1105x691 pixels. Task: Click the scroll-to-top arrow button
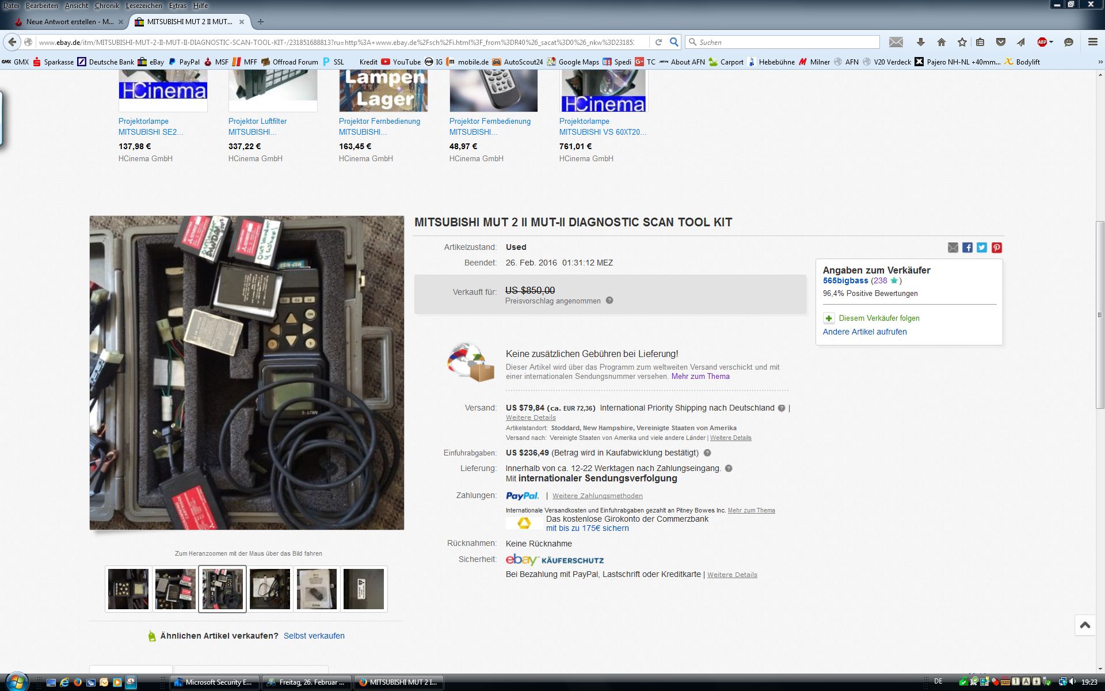coord(1085,625)
